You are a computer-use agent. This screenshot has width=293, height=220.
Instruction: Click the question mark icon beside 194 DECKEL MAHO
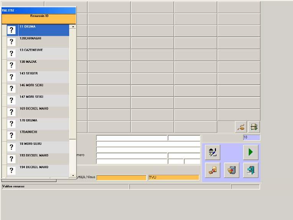(x=11, y=170)
